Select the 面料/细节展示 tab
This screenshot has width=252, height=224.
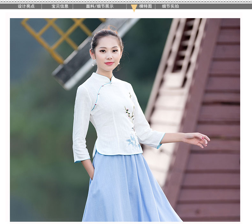[100, 6]
